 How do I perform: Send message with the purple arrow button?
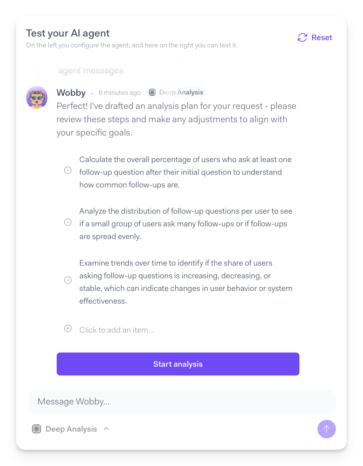click(327, 429)
